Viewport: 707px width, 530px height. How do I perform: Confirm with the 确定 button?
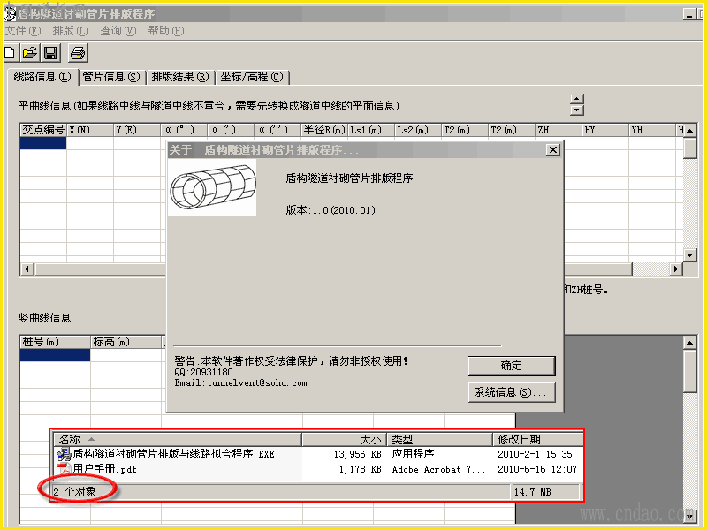(512, 366)
